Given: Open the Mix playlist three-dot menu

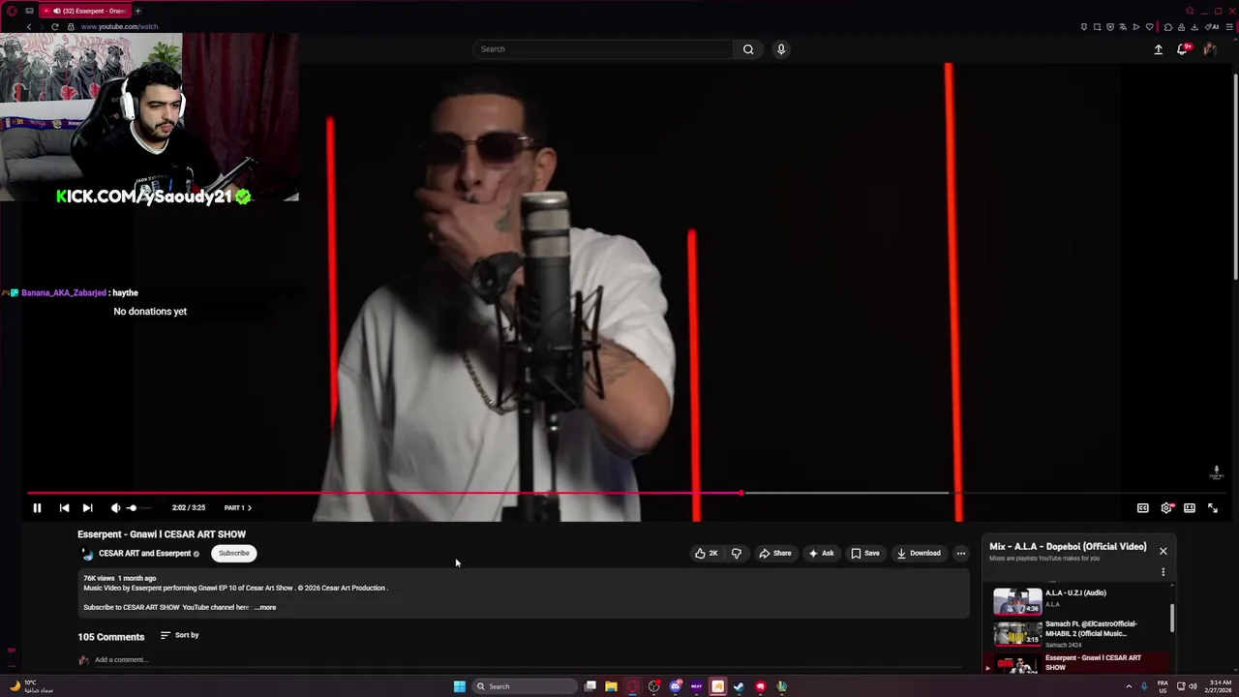Looking at the screenshot, I should coord(1163,572).
